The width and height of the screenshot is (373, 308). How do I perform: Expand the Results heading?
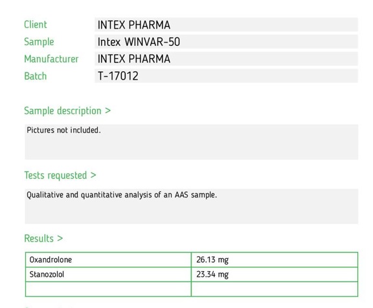(x=43, y=238)
